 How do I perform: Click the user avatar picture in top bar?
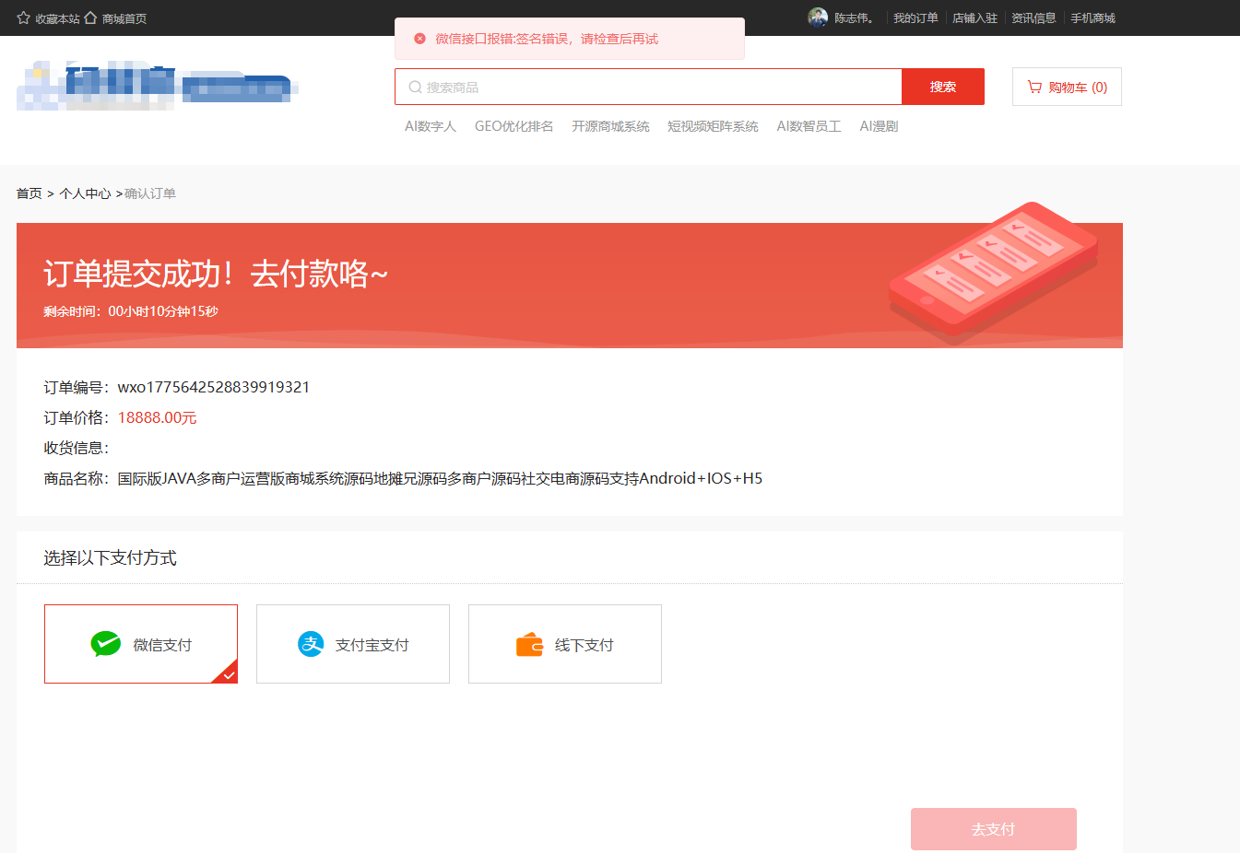(x=818, y=18)
